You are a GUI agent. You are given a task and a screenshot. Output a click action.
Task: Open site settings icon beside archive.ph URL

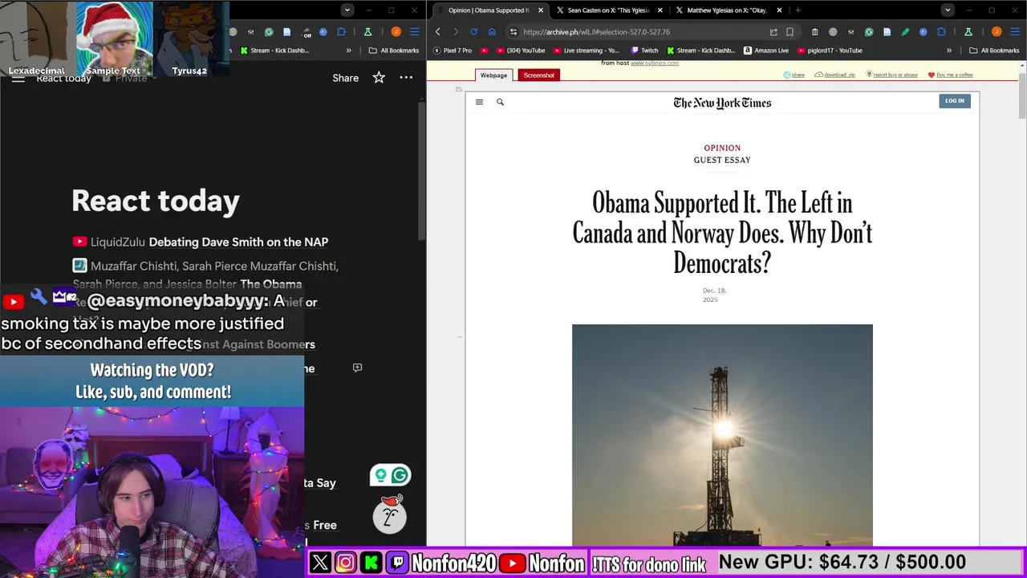pyautogui.click(x=513, y=32)
